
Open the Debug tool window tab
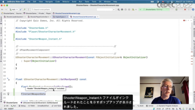pos(22,106)
